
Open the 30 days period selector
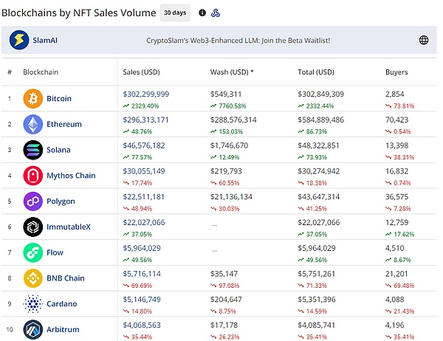click(174, 13)
